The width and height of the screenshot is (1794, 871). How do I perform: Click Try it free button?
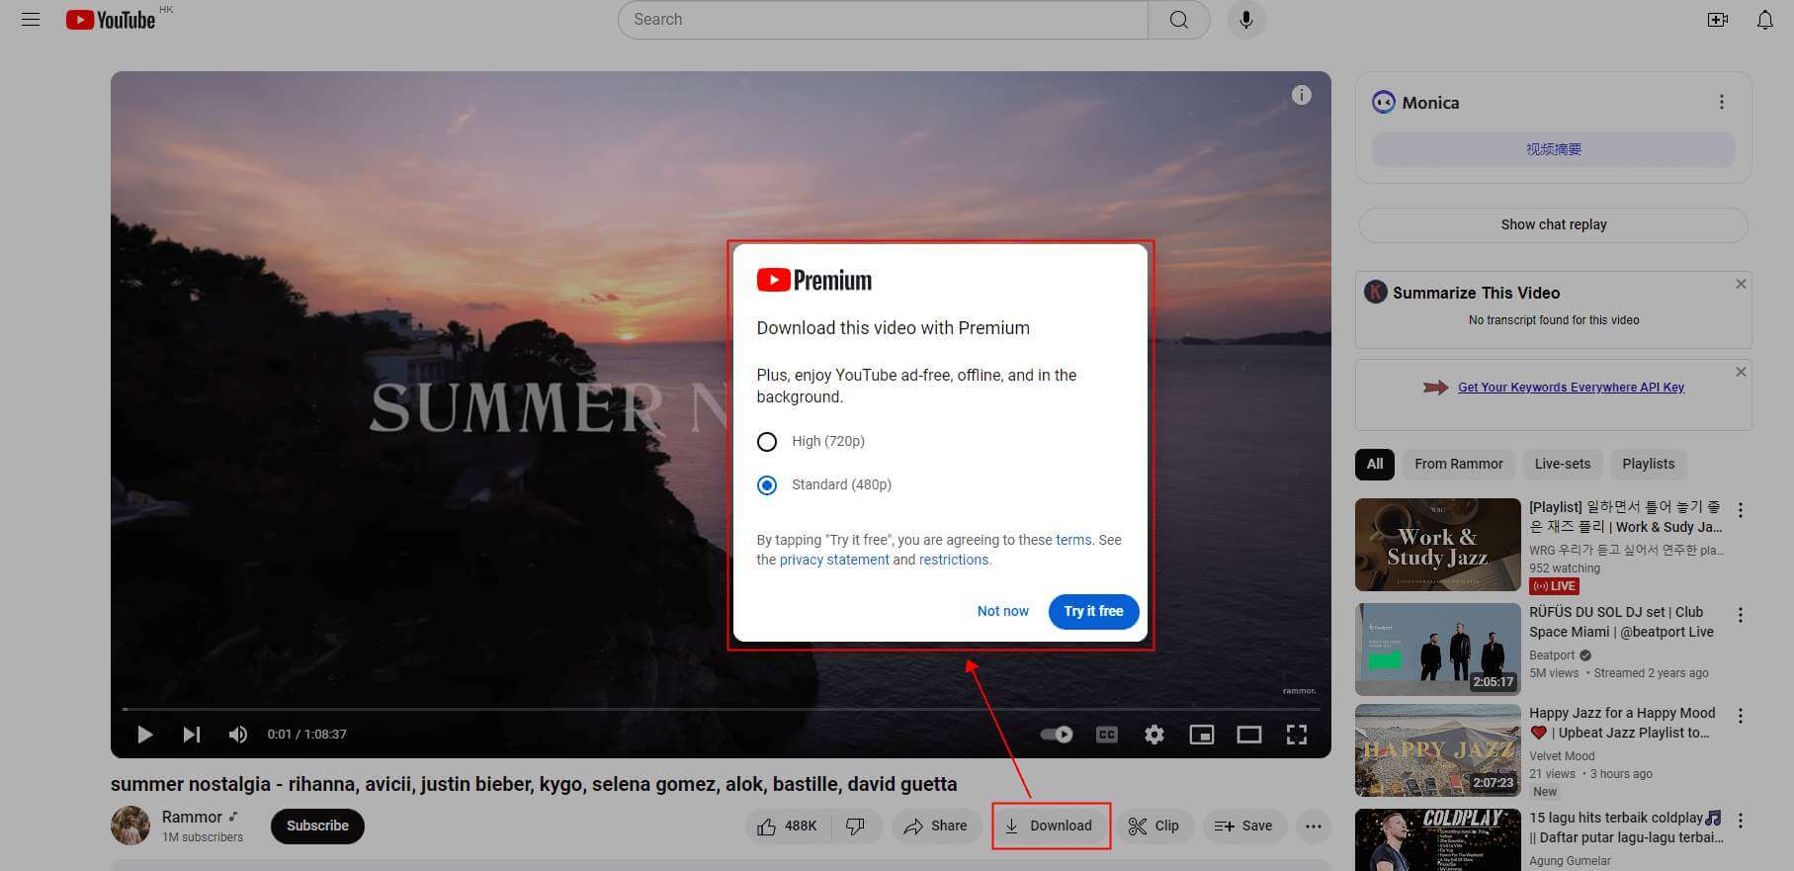pos(1093,612)
